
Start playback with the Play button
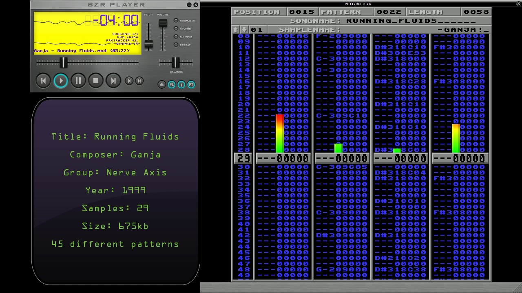pyautogui.click(x=61, y=81)
